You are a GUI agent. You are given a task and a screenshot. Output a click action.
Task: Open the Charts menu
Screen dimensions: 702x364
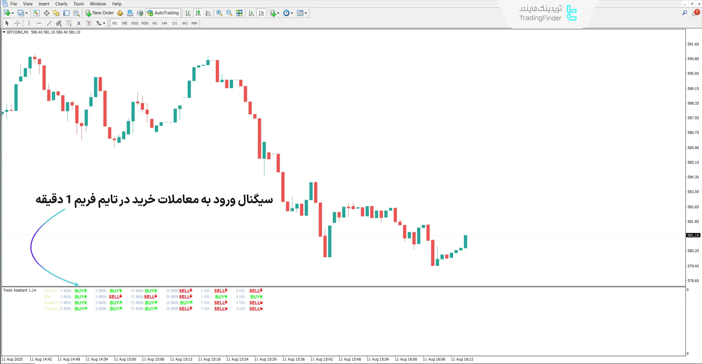tap(61, 4)
